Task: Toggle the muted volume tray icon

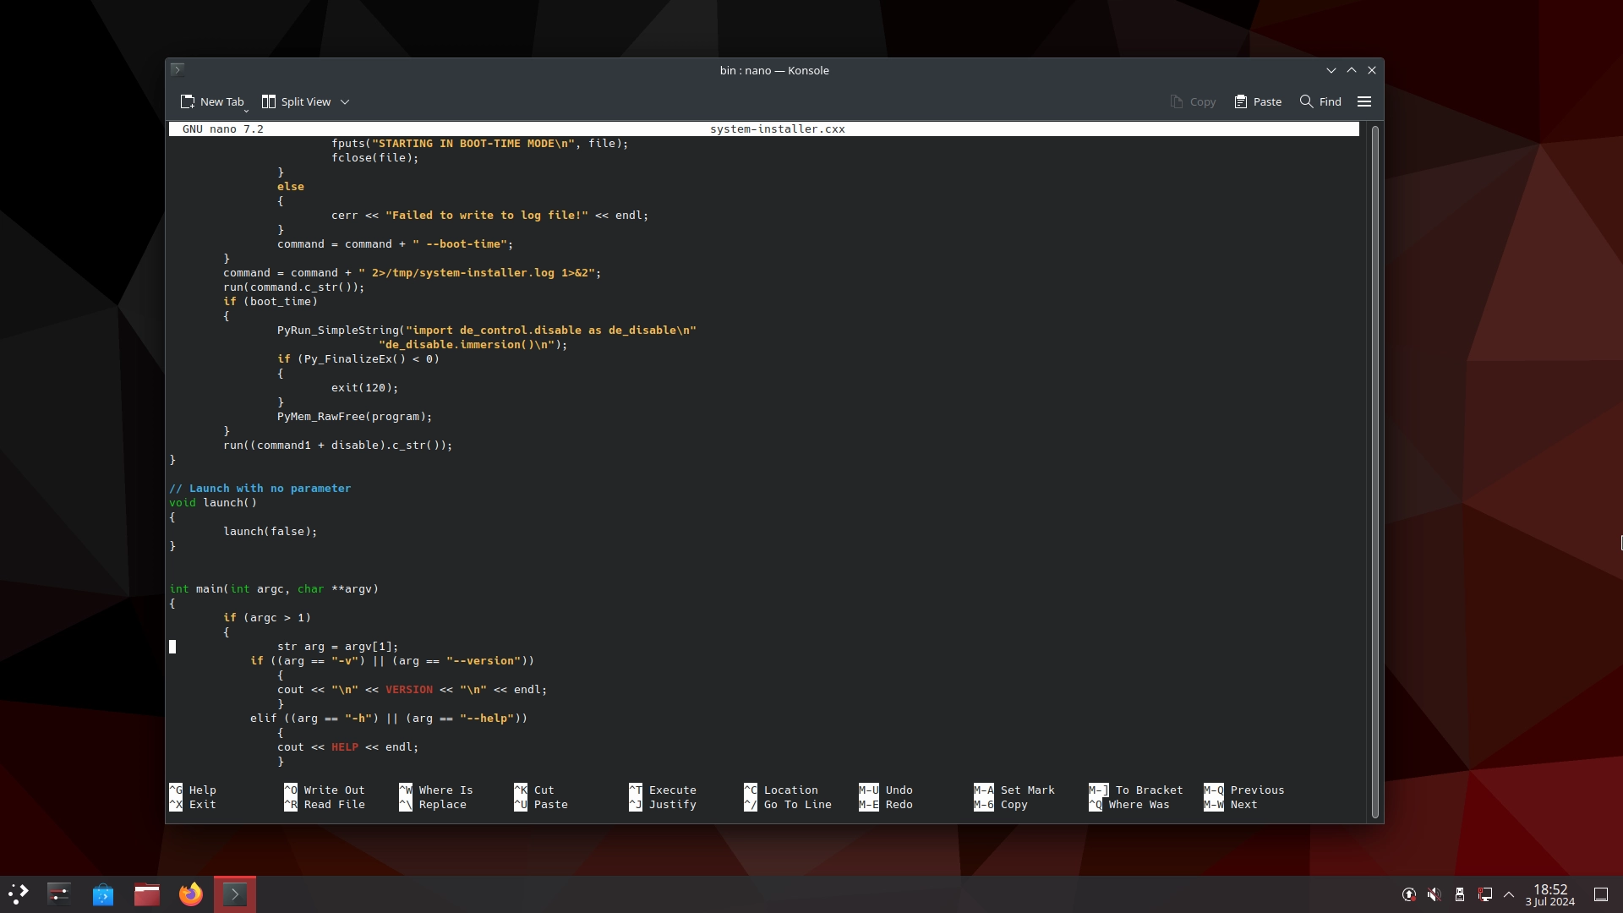Action: [1434, 894]
